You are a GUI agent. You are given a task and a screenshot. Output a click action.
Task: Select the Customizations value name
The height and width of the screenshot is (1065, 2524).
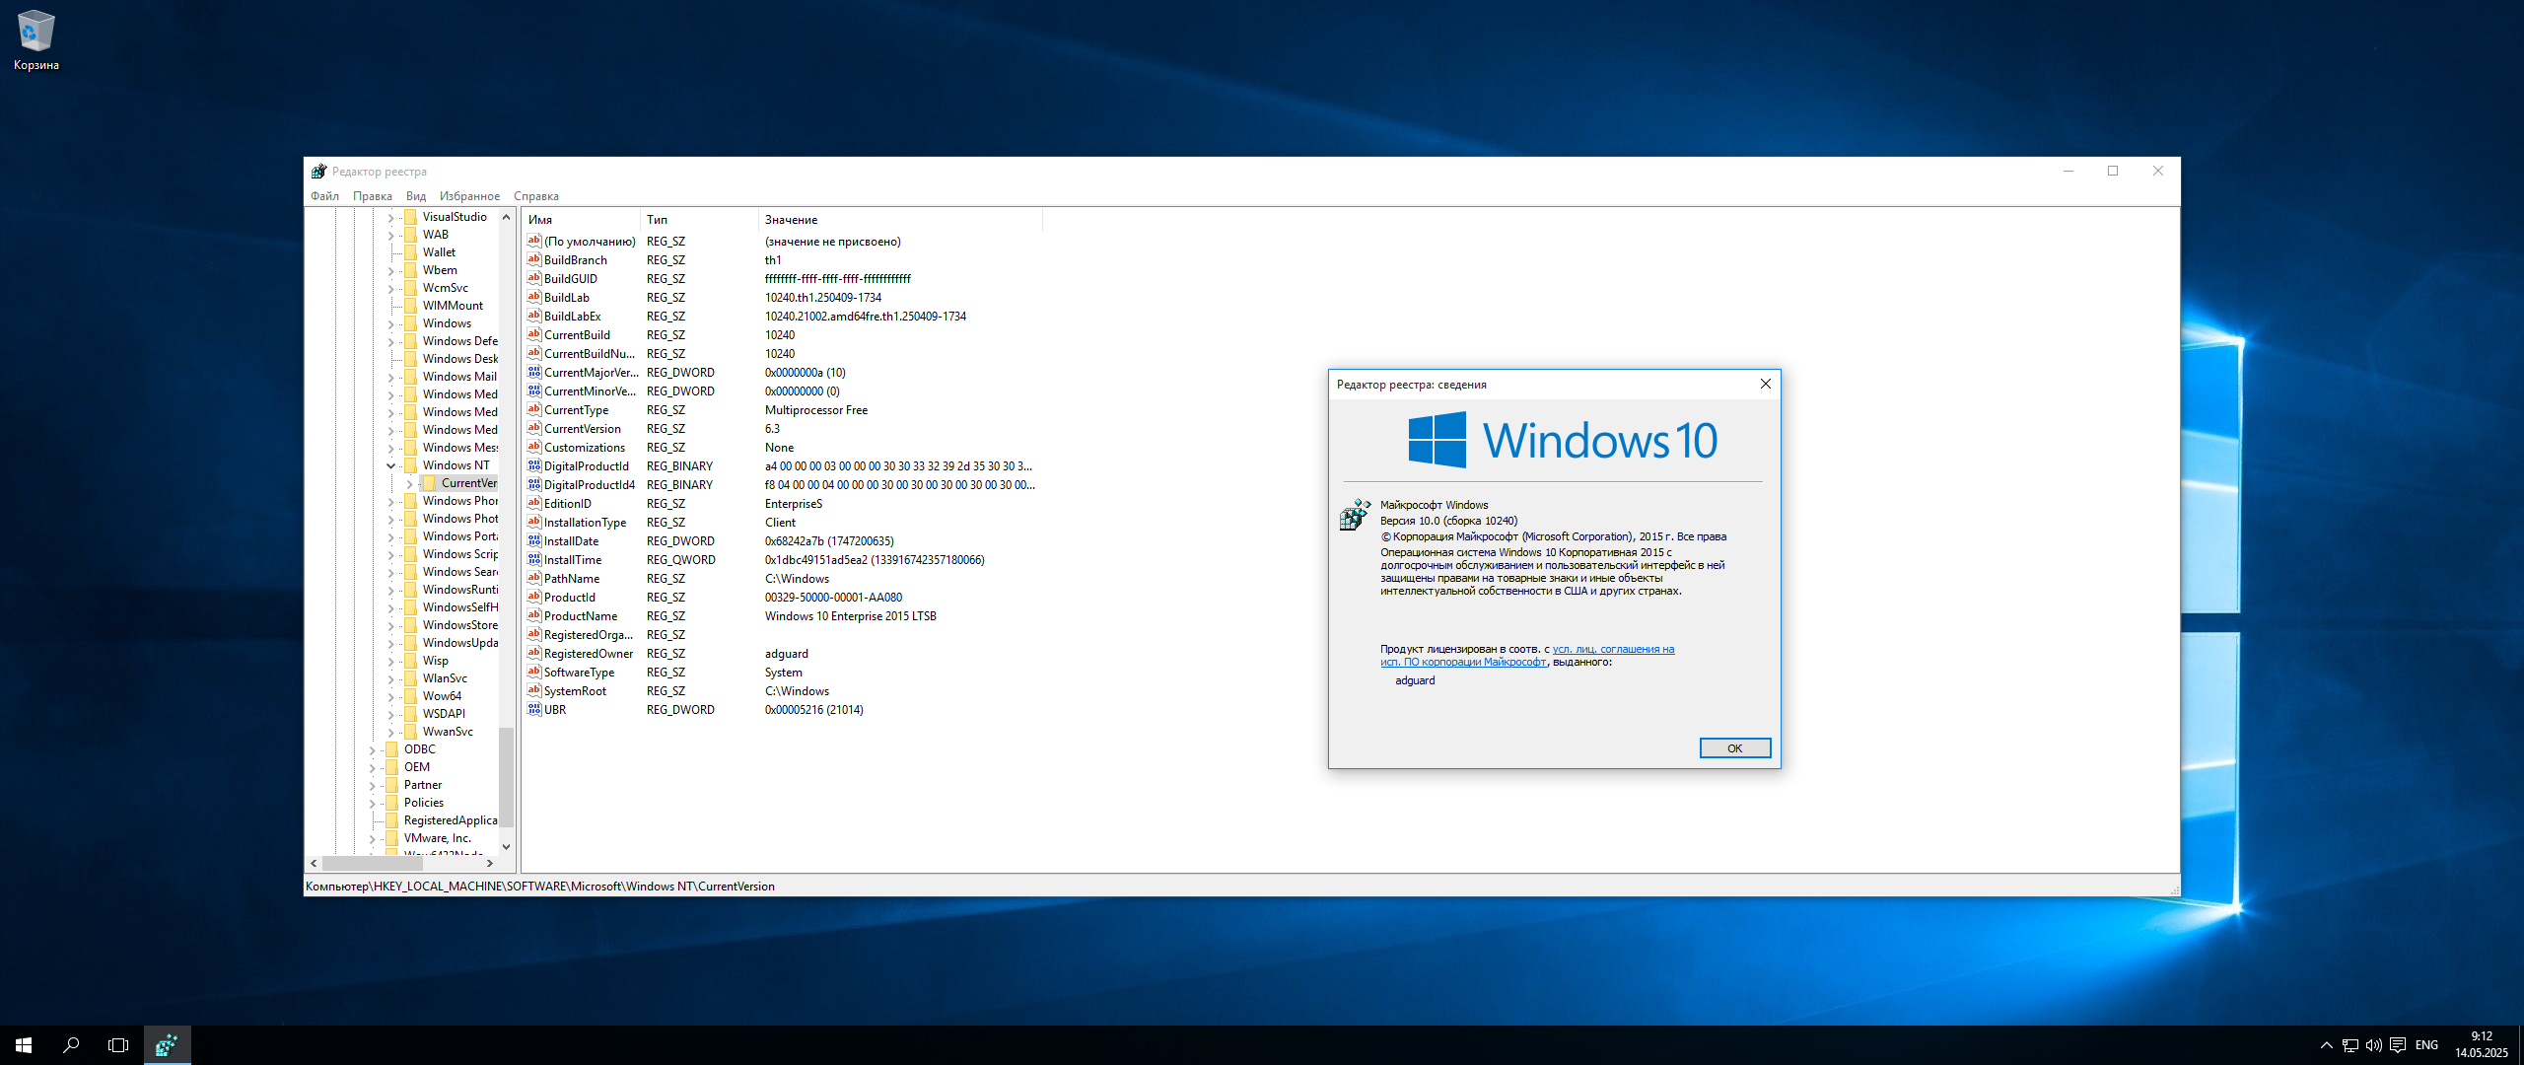pyautogui.click(x=584, y=447)
